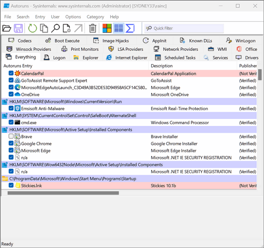Open the Image Hijacks tab
The height and width of the screenshot is (248, 264).
[x=111, y=41]
